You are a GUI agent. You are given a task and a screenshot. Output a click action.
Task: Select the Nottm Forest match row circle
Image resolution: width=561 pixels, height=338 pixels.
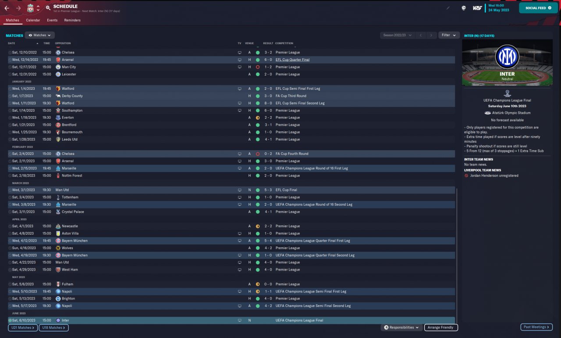click(x=10, y=176)
